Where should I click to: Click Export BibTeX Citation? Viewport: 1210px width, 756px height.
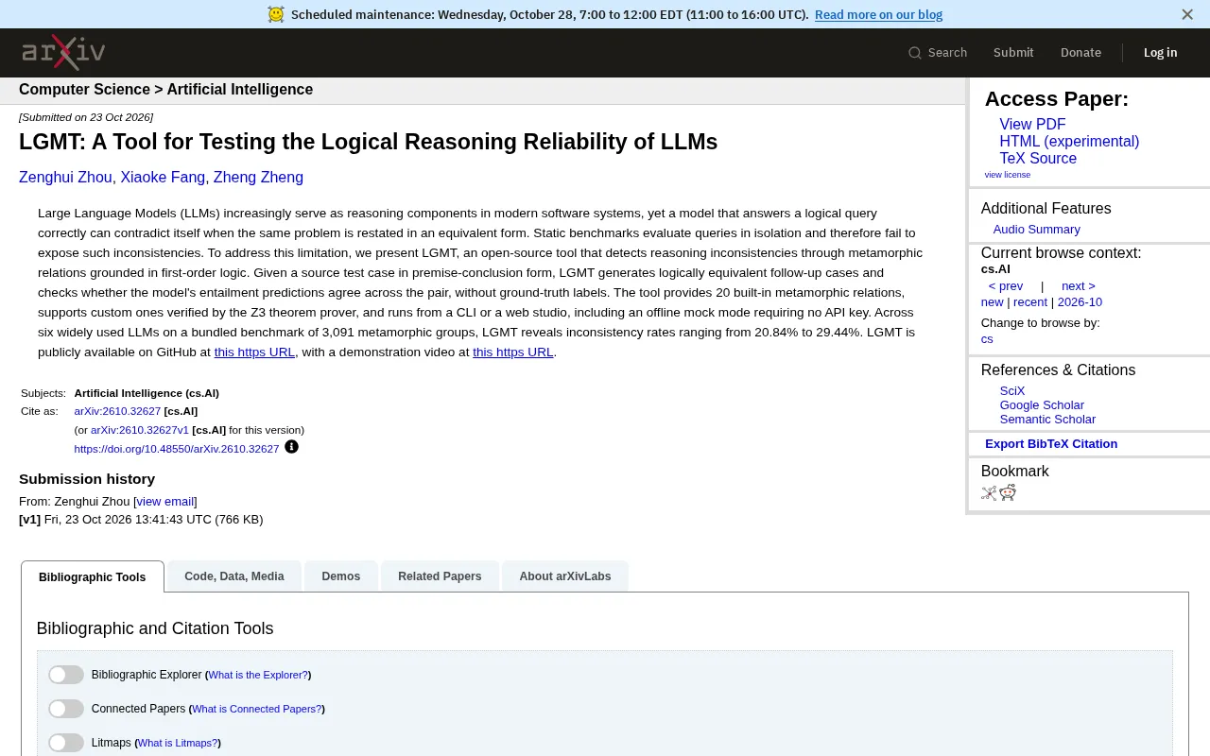click(x=1051, y=444)
